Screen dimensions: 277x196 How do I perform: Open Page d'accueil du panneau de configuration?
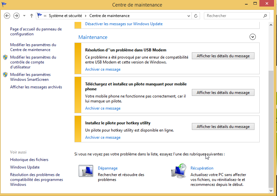(36, 31)
